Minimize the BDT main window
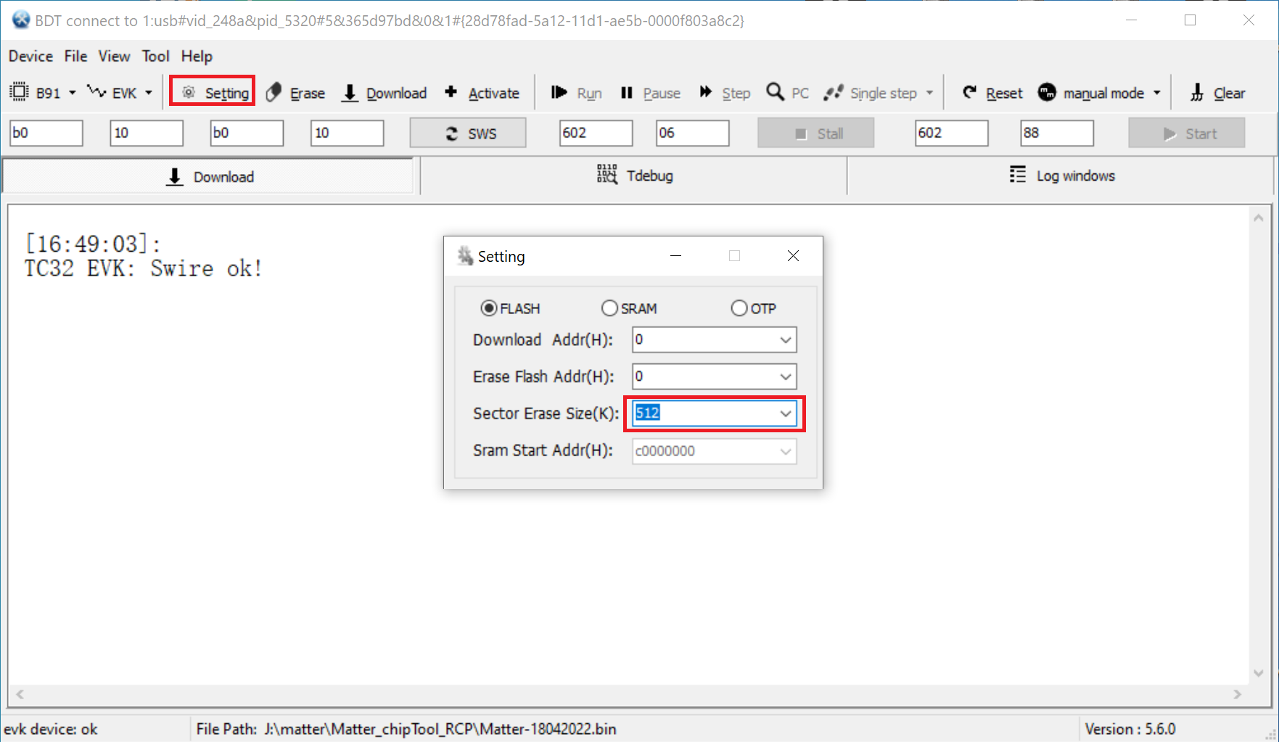This screenshot has width=1279, height=742. pos(1131,20)
